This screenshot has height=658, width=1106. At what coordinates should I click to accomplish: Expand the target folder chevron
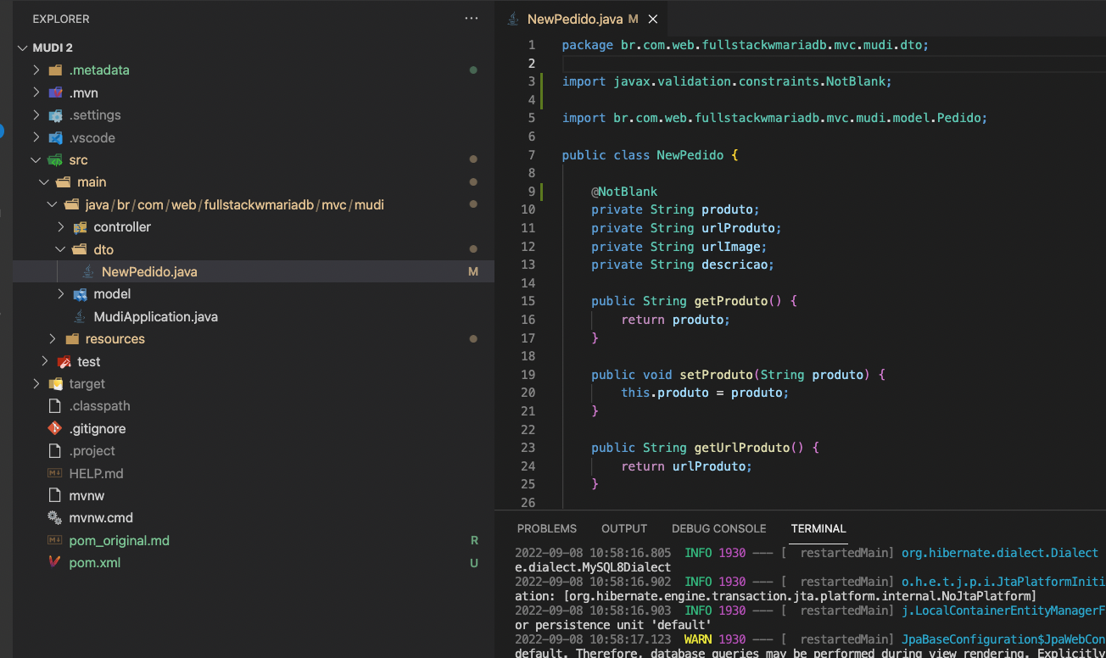(x=36, y=384)
